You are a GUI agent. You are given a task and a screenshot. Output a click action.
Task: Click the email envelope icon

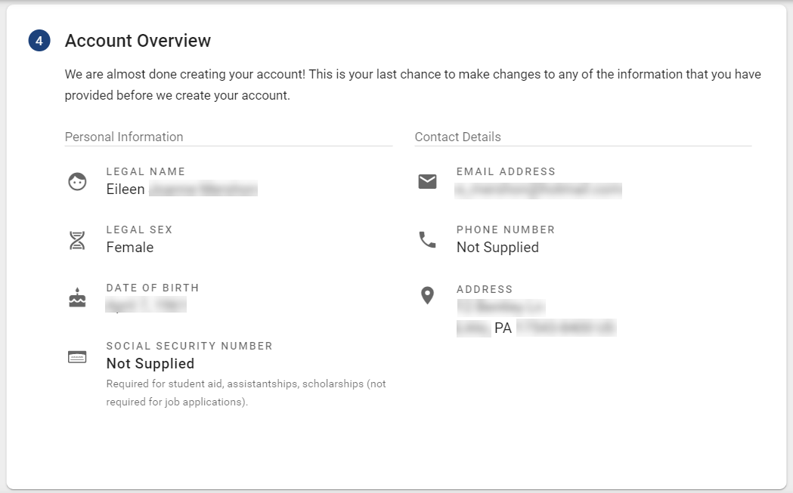[427, 181]
